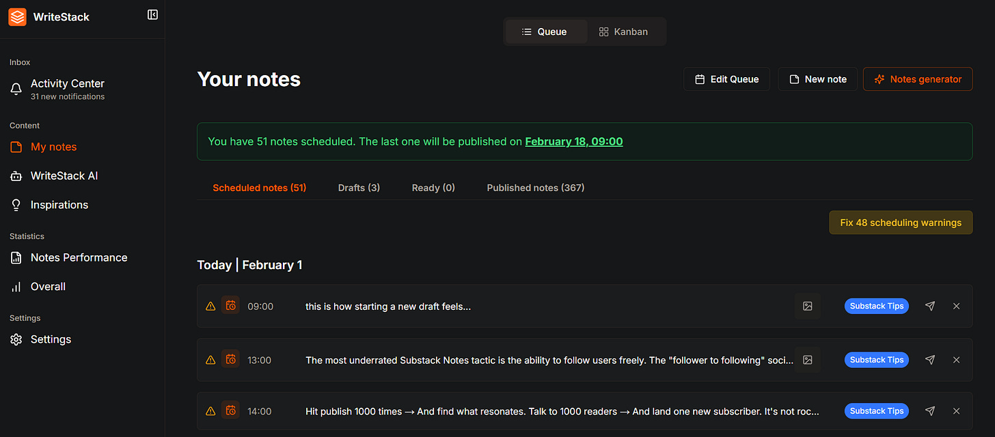Collapse the sidebar with the panel icon
This screenshot has width=995, height=437.
[153, 14]
